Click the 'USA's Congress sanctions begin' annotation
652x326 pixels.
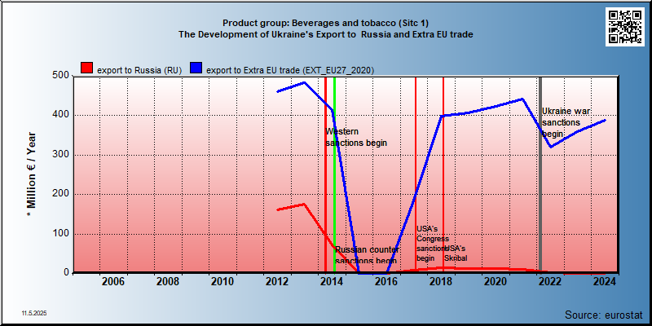tap(433, 243)
